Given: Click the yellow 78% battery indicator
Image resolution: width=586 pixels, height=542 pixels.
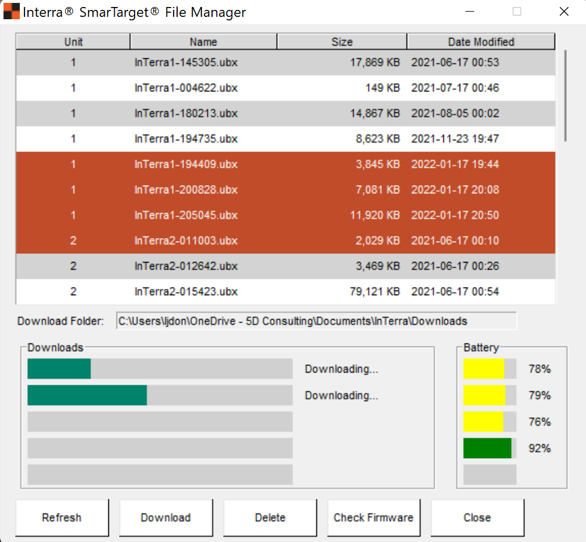Looking at the screenshot, I should (488, 369).
